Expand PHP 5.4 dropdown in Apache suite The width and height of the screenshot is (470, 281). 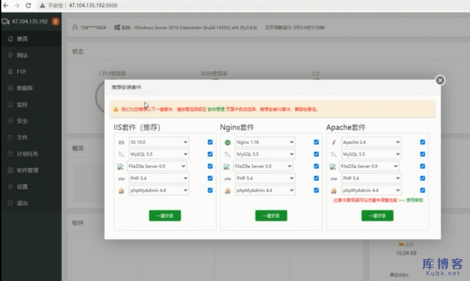371,178
